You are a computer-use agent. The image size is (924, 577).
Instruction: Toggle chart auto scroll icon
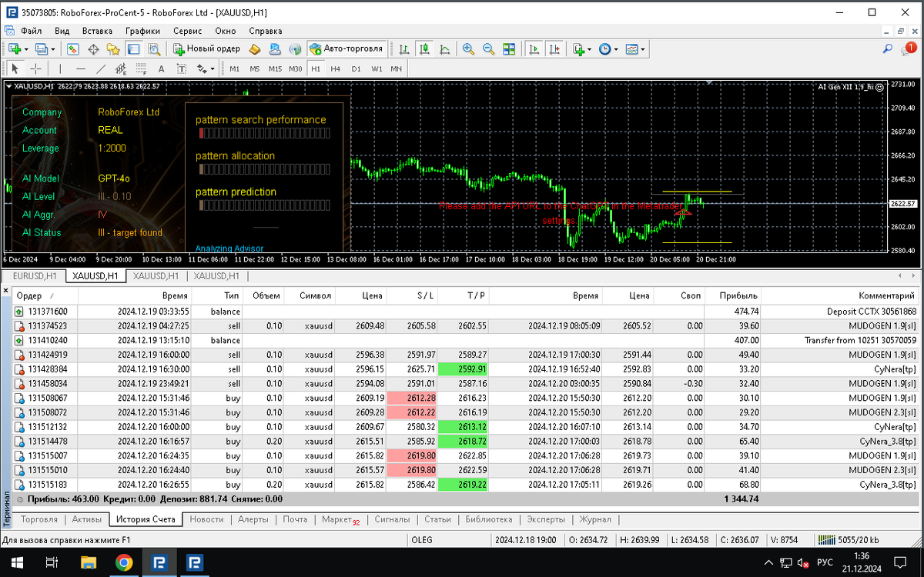tap(533, 48)
